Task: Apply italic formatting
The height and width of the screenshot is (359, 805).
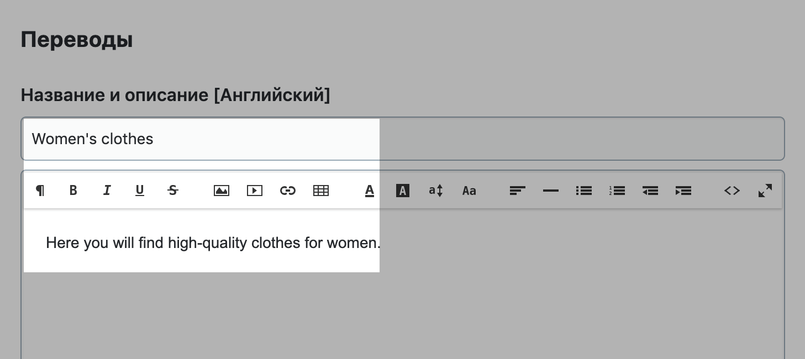Action: [x=107, y=191]
